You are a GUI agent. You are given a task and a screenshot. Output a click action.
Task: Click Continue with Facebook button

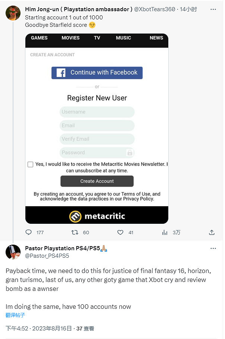(x=97, y=73)
